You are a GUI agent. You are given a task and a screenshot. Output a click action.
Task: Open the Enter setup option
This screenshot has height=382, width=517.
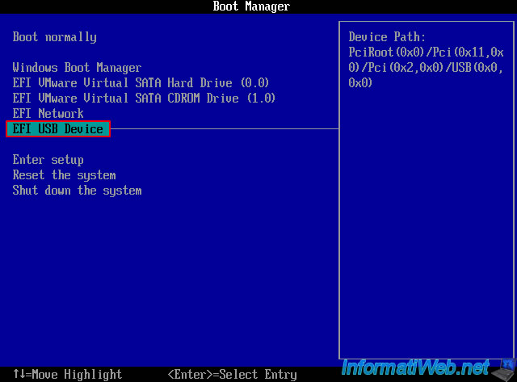click(48, 160)
